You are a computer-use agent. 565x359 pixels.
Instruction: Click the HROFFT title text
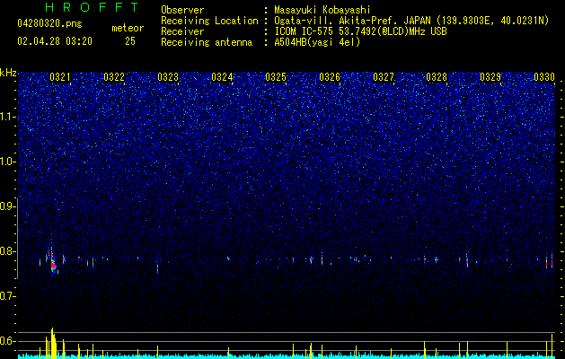pyautogui.click(x=93, y=7)
